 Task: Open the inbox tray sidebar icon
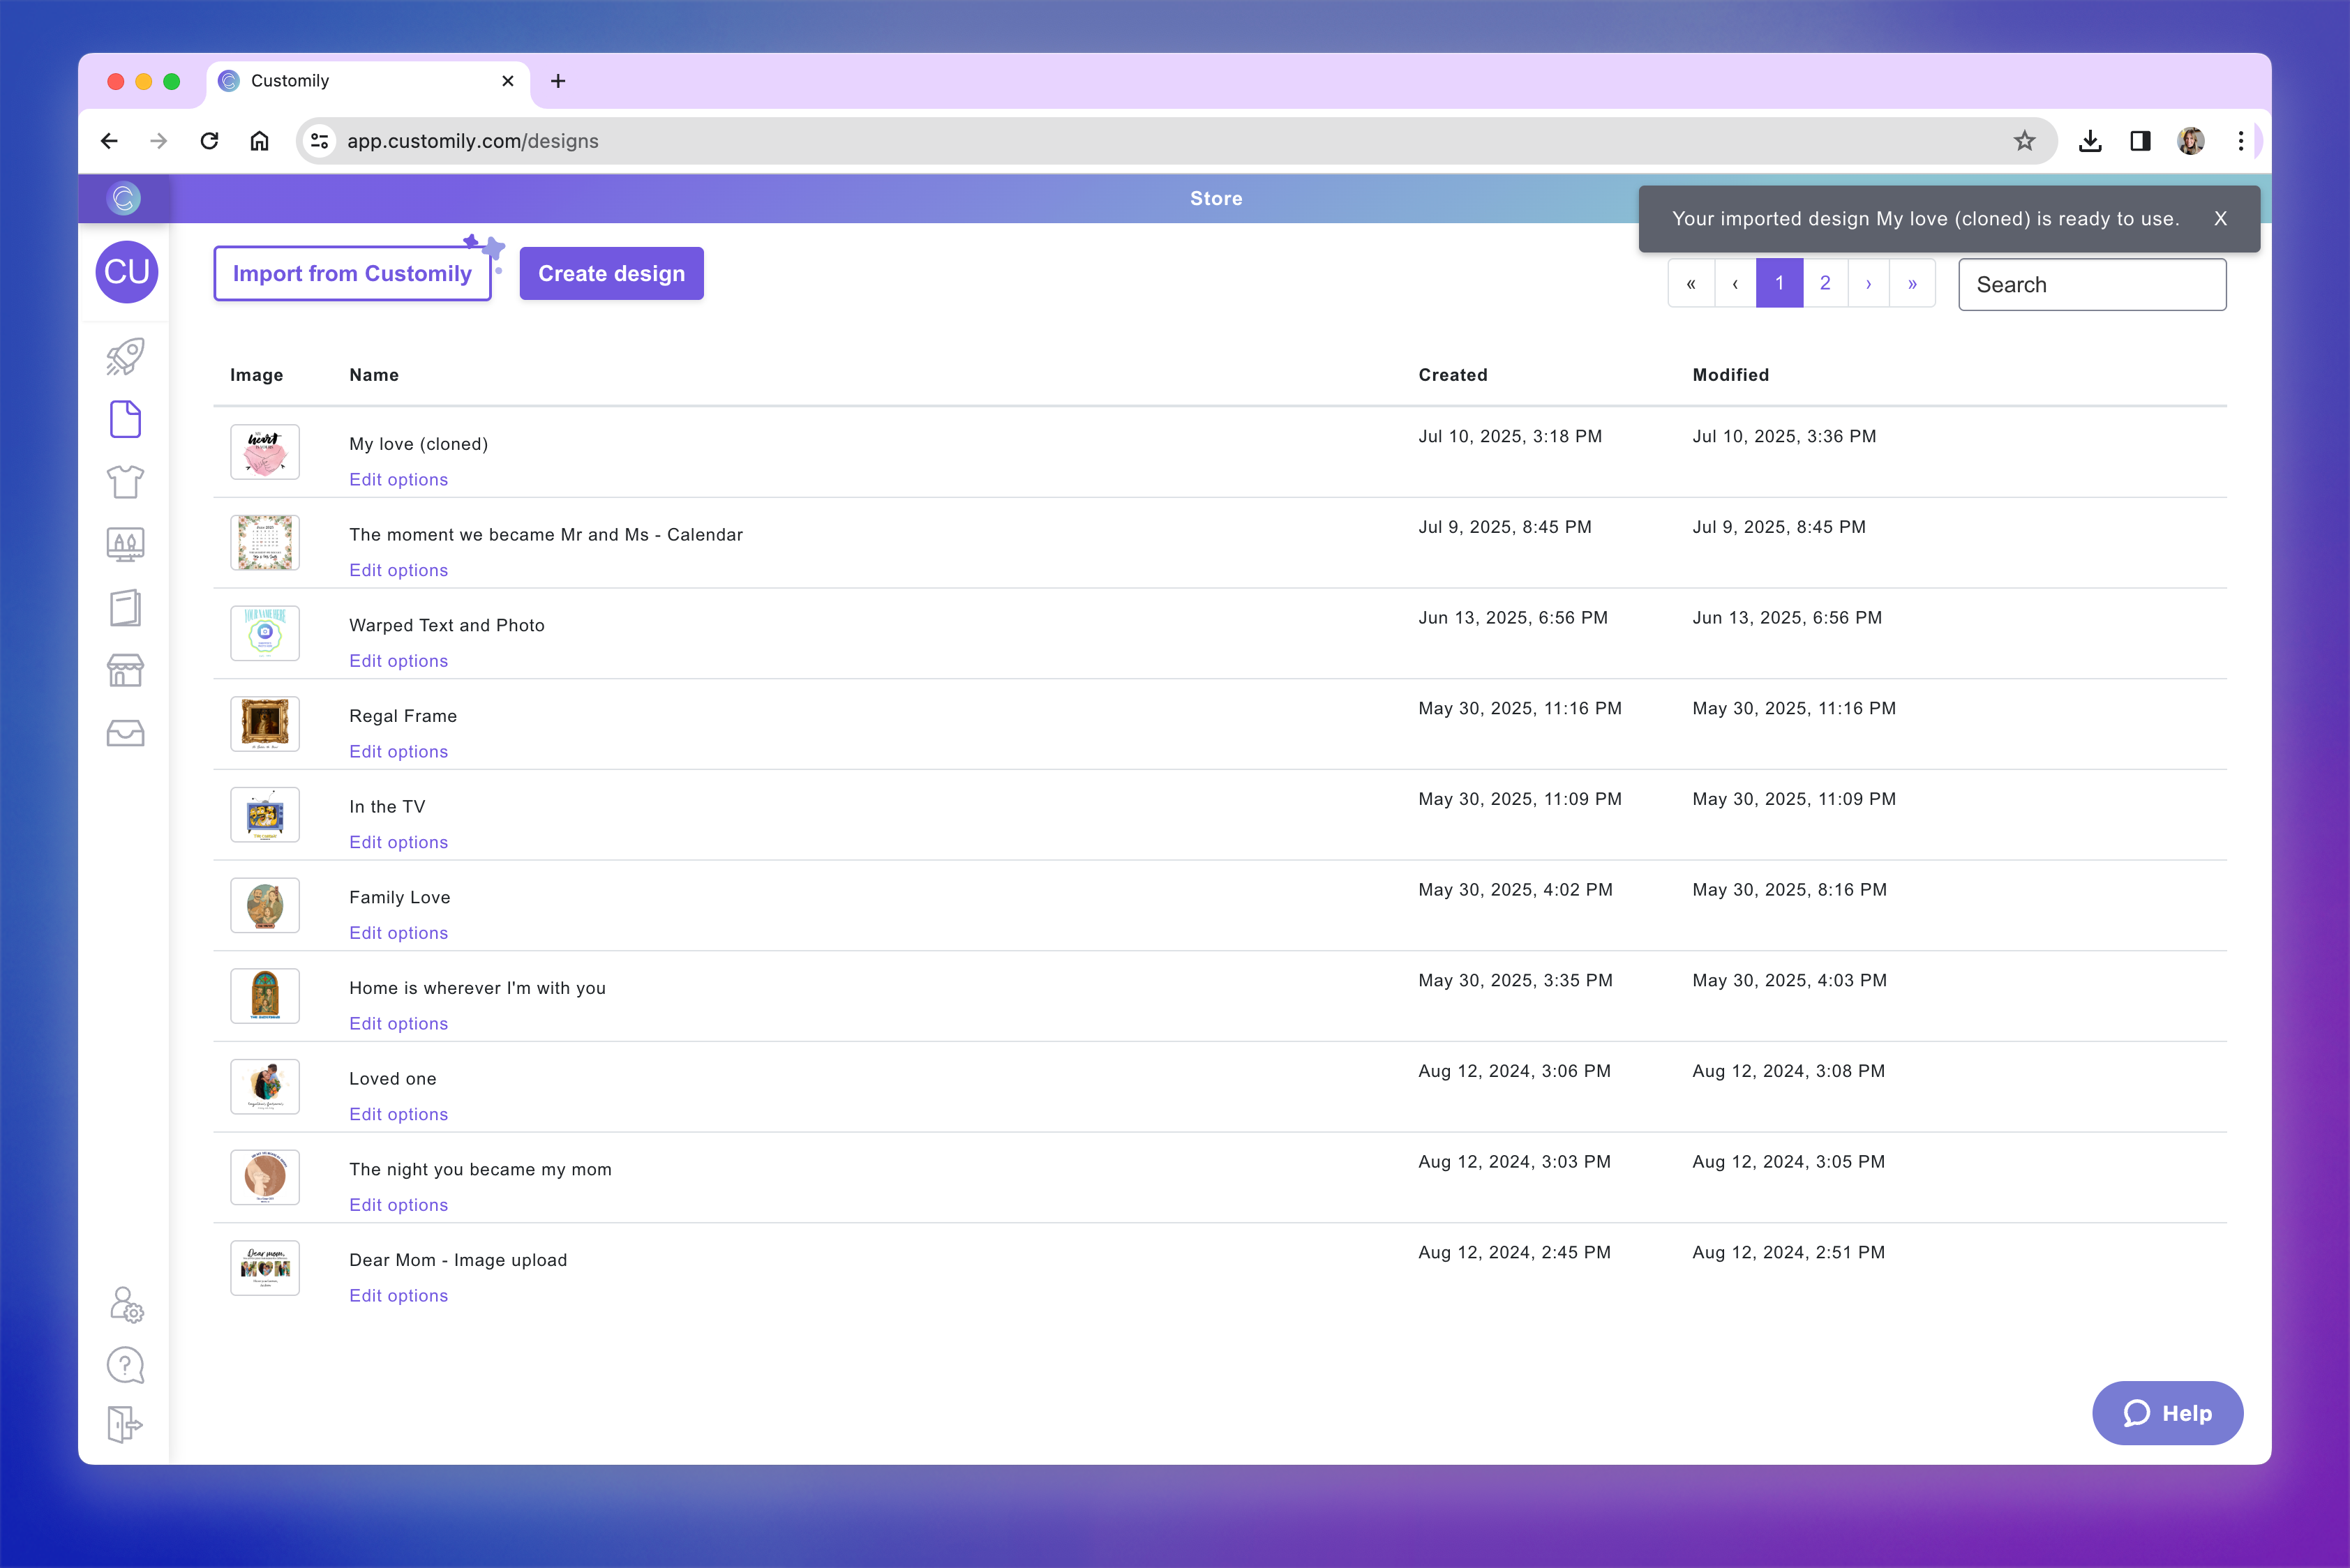125,733
